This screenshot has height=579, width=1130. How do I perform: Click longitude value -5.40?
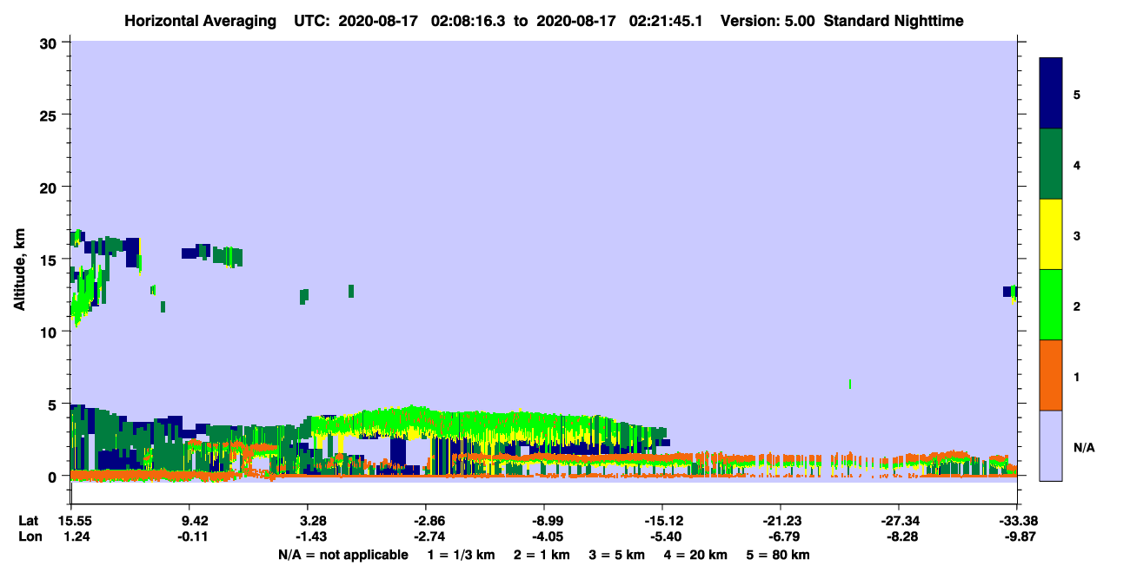(666, 537)
